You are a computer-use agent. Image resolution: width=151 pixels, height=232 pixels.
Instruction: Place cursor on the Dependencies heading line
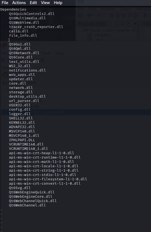[13, 10]
